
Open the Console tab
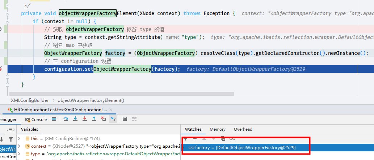(x=36, y=119)
